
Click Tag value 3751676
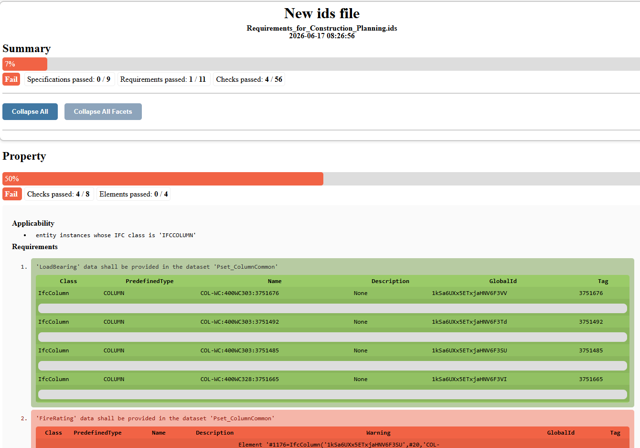click(591, 293)
